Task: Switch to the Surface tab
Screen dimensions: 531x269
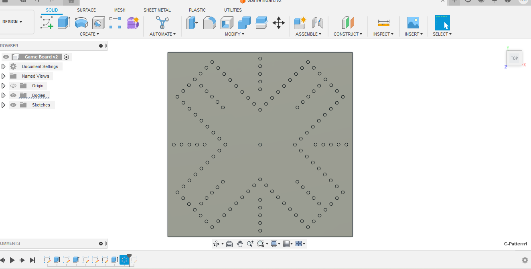Action: coord(87,10)
